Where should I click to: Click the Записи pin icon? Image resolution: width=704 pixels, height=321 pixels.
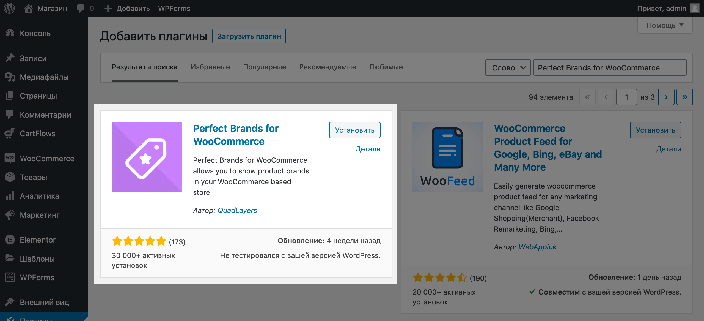coord(10,58)
